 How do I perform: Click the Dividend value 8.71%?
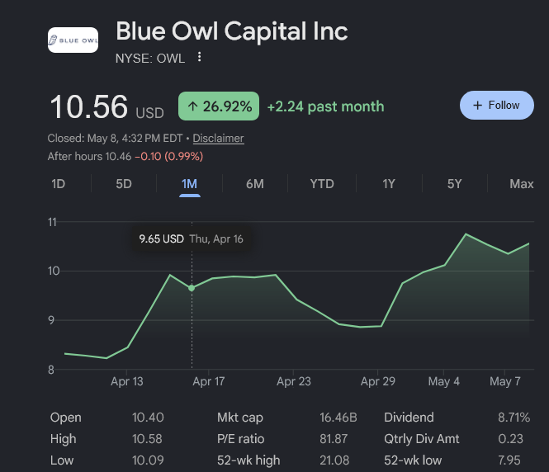[514, 418]
